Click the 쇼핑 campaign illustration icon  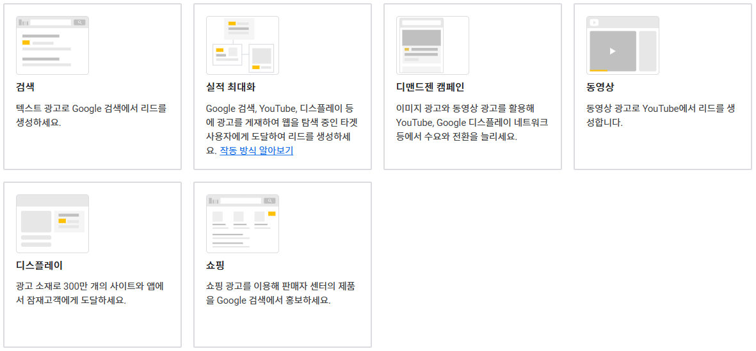click(x=243, y=224)
